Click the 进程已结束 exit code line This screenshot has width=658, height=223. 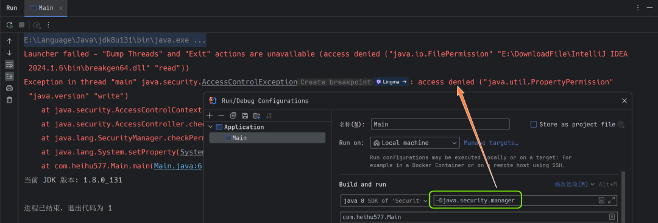click(68, 208)
